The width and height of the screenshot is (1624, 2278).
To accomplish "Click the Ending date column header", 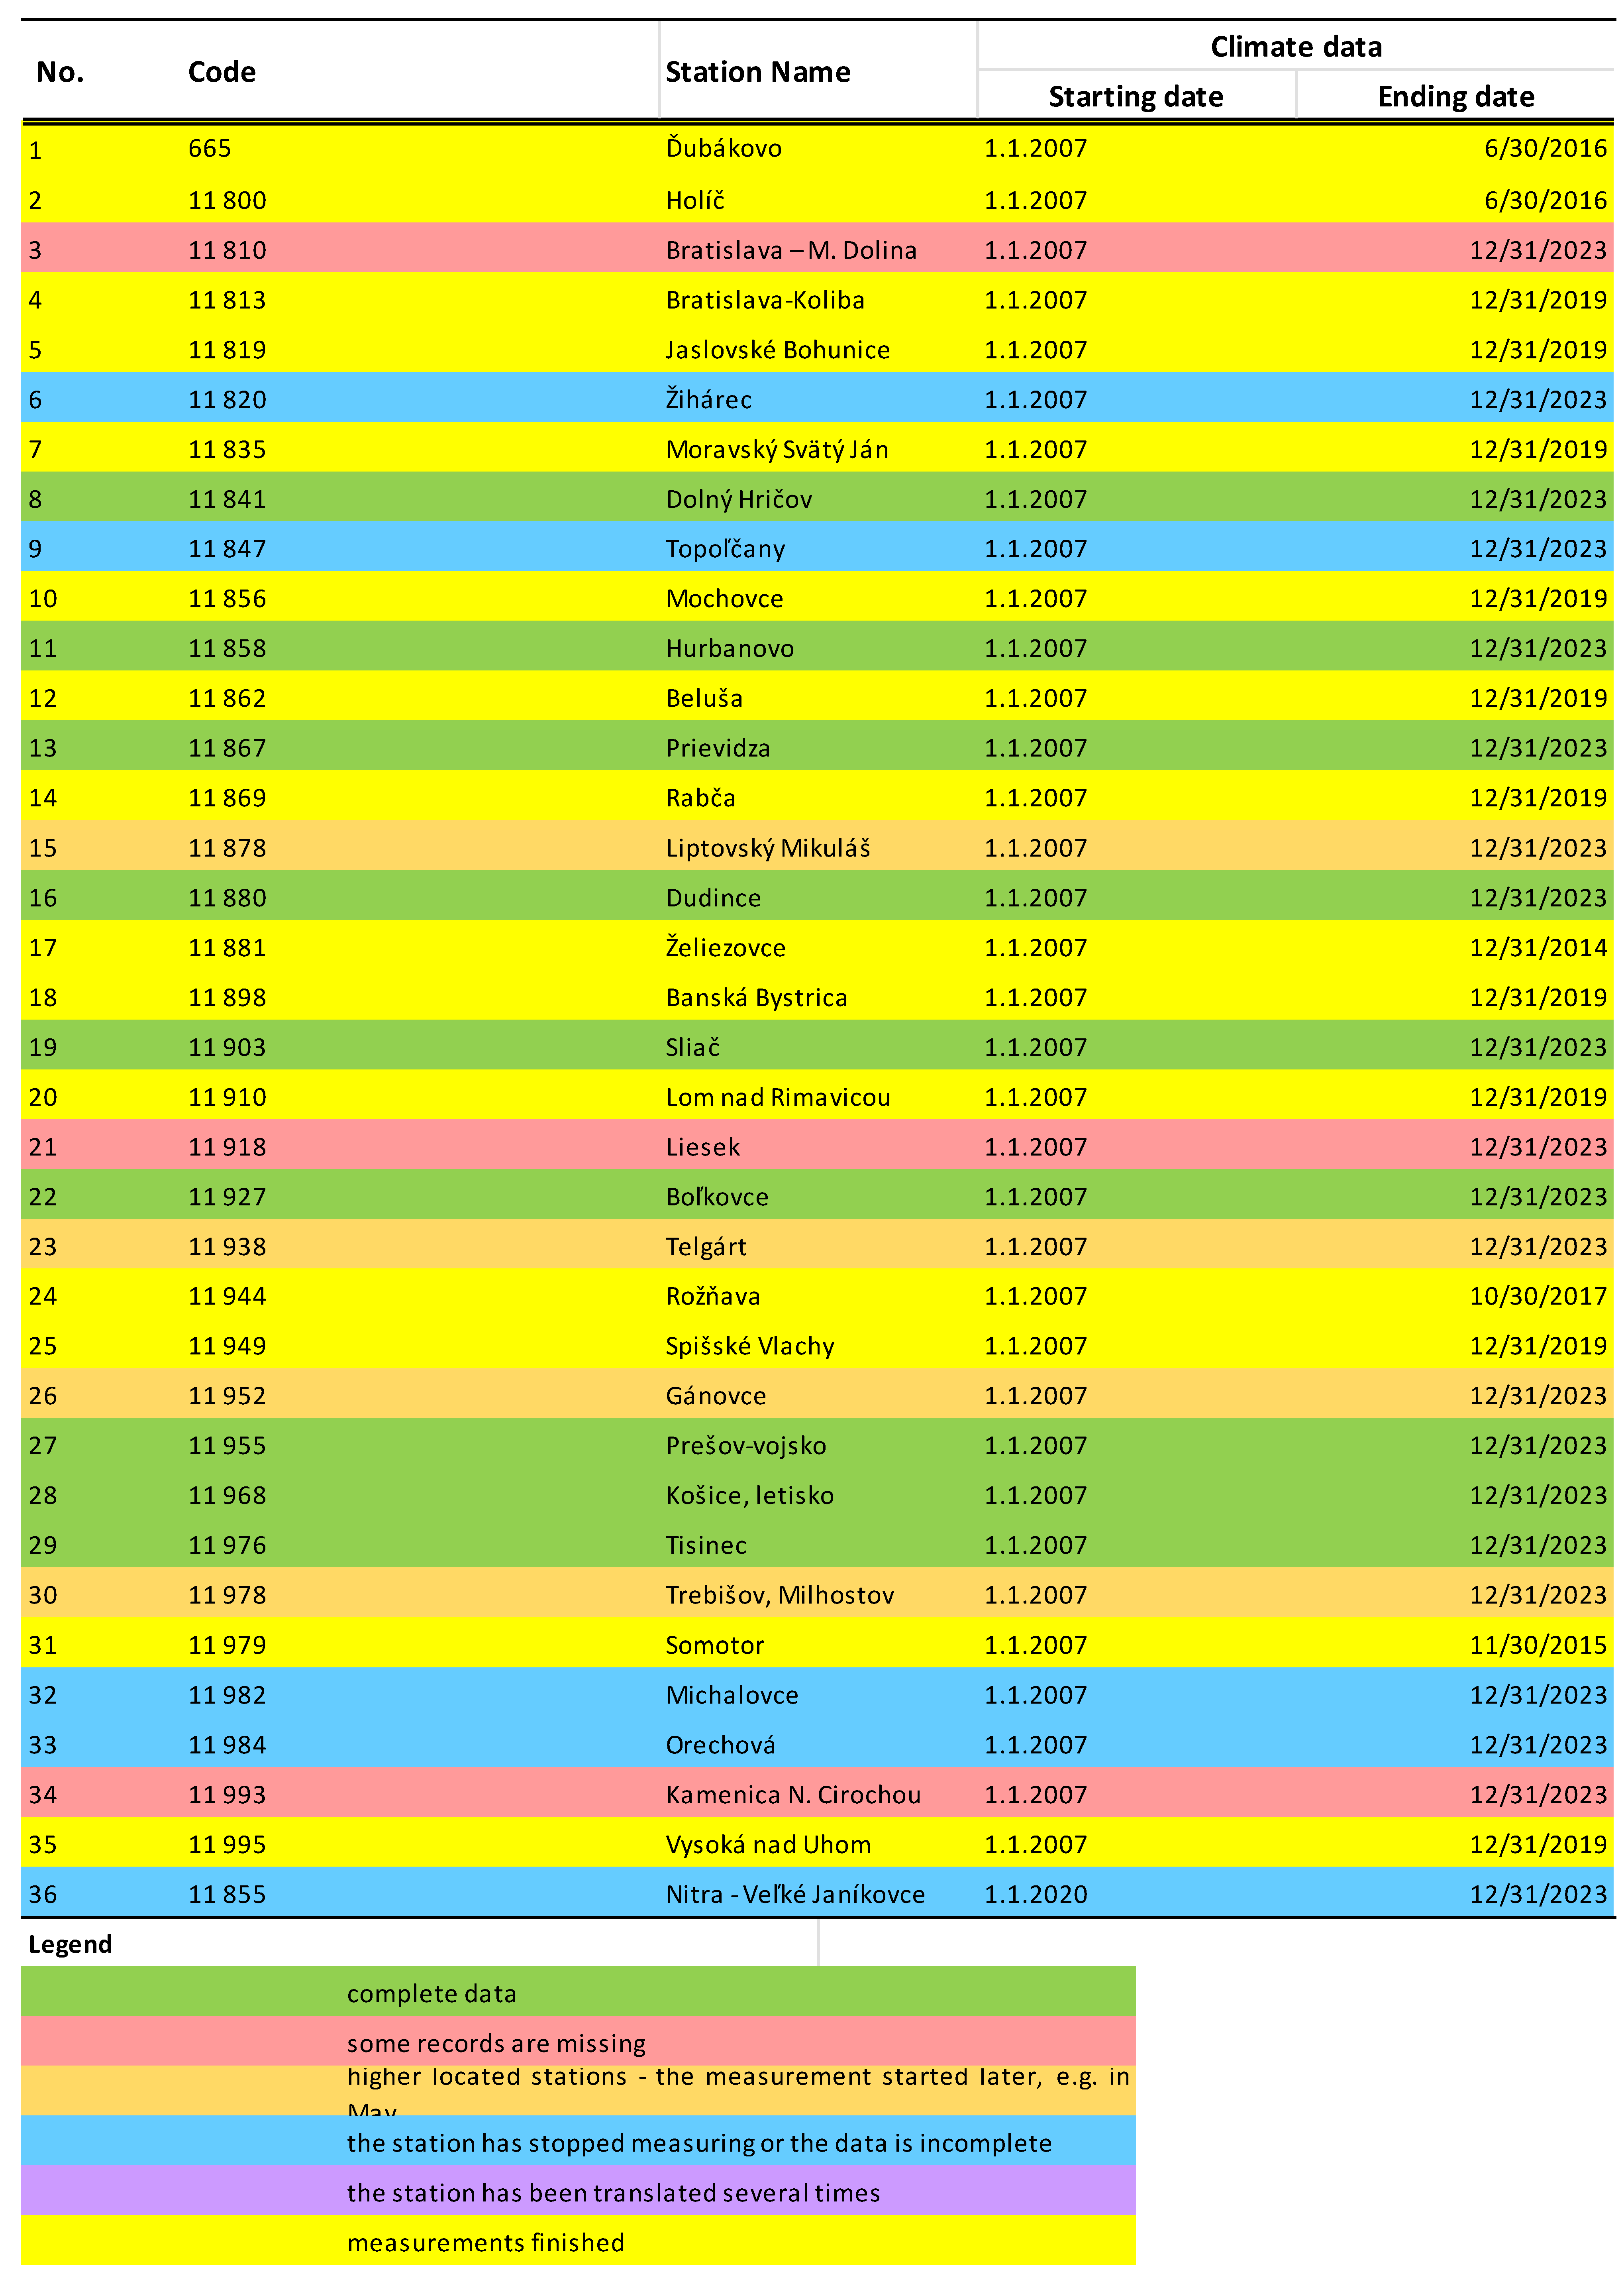I will [1455, 96].
